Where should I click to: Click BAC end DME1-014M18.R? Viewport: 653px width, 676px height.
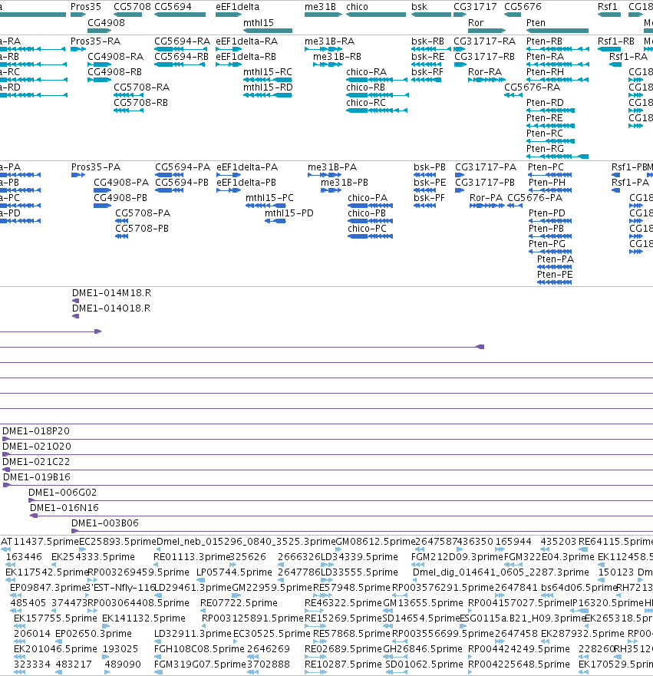coord(75,301)
